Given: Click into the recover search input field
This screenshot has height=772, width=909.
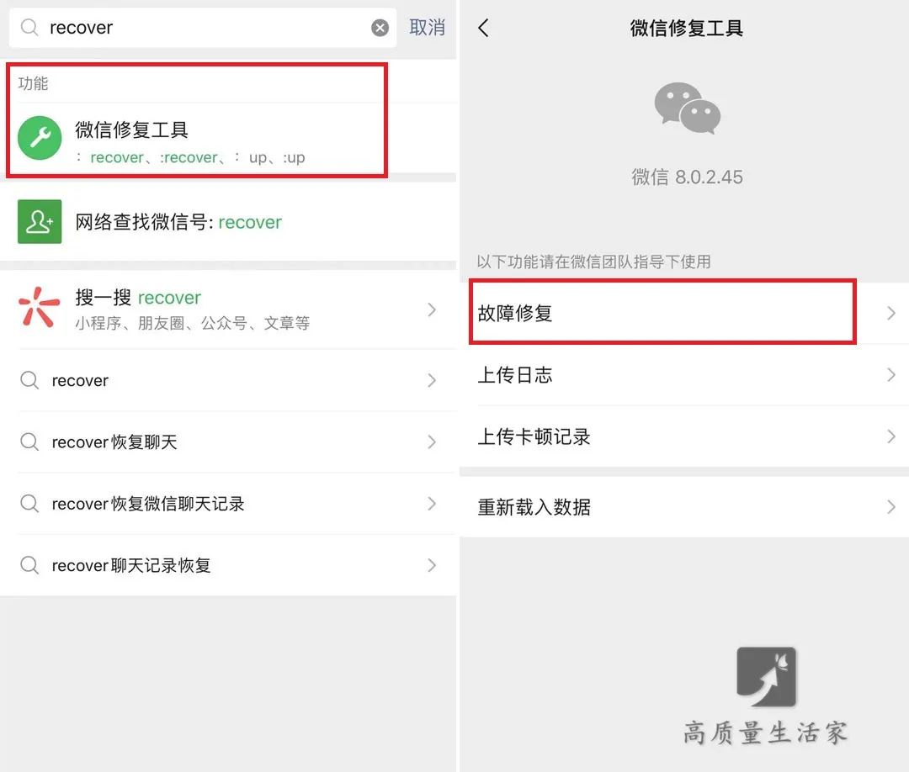Looking at the screenshot, I should click(x=203, y=27).
